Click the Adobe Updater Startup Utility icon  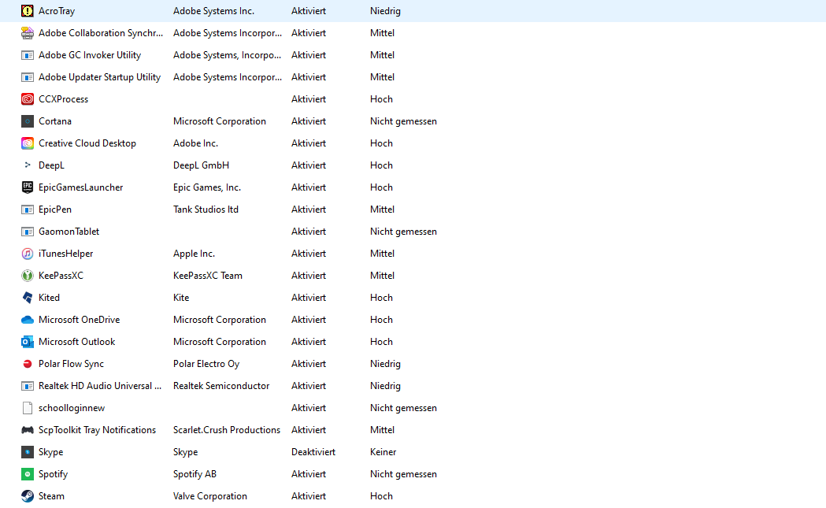28,77
